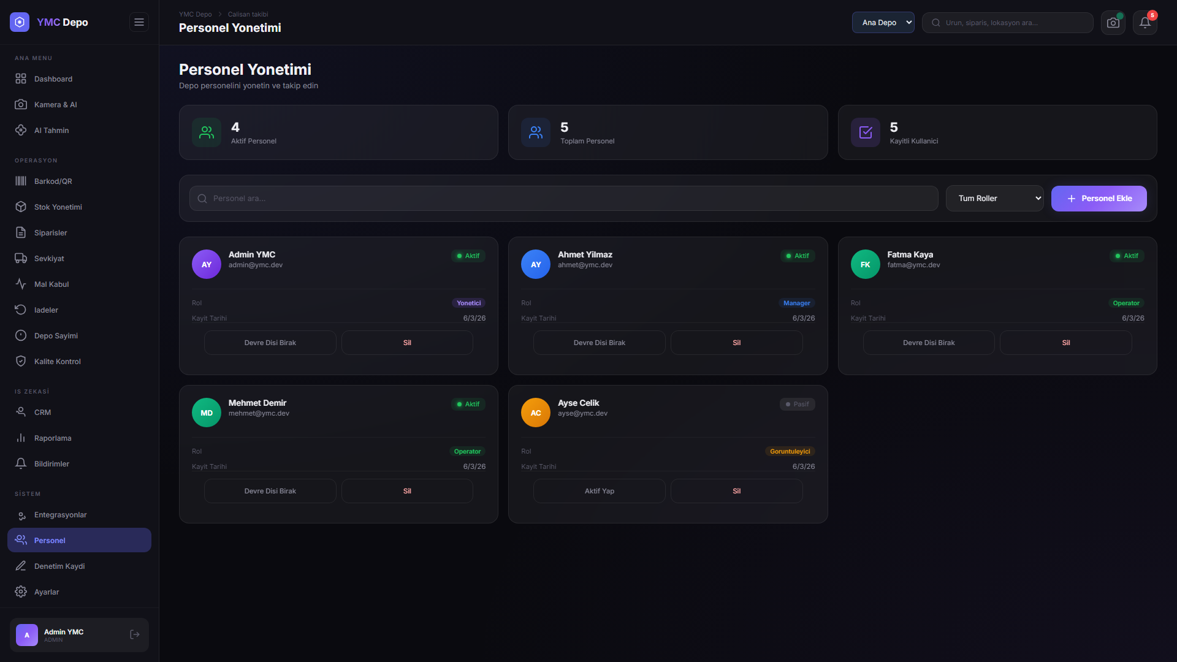Click the Pasif status badge on Ayse Celik
Screen dimensions: 1177x662
[797, 404]
